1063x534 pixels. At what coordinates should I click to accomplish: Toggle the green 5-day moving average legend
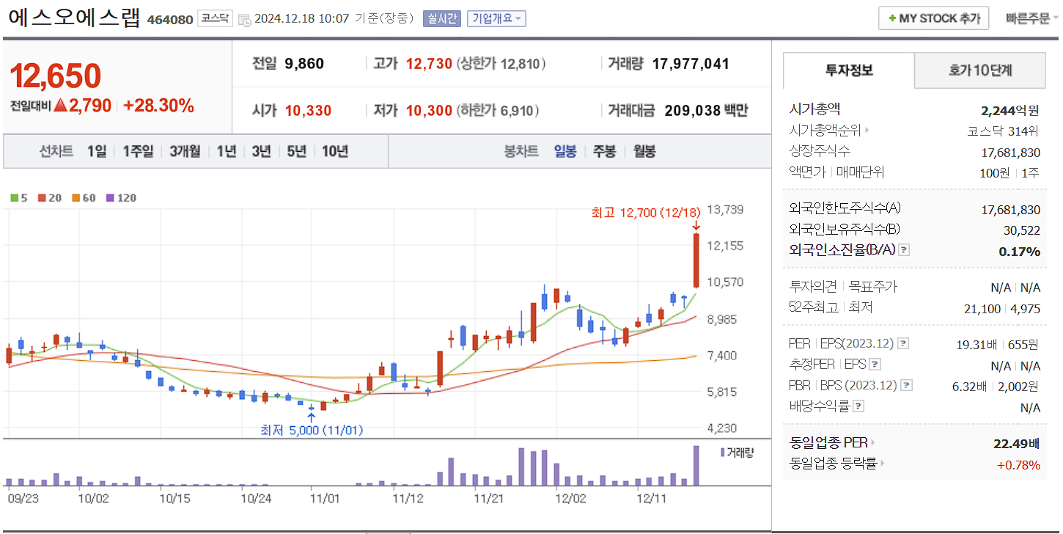coord(14,197)
